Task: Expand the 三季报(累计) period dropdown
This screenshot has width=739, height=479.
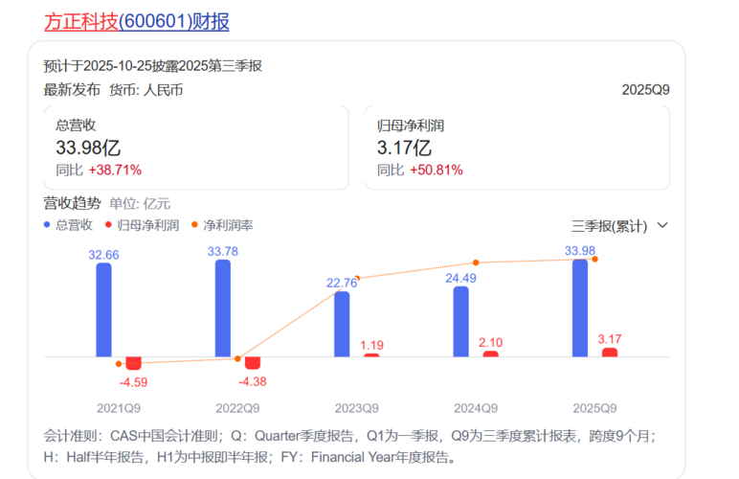Action: point(619,226)
